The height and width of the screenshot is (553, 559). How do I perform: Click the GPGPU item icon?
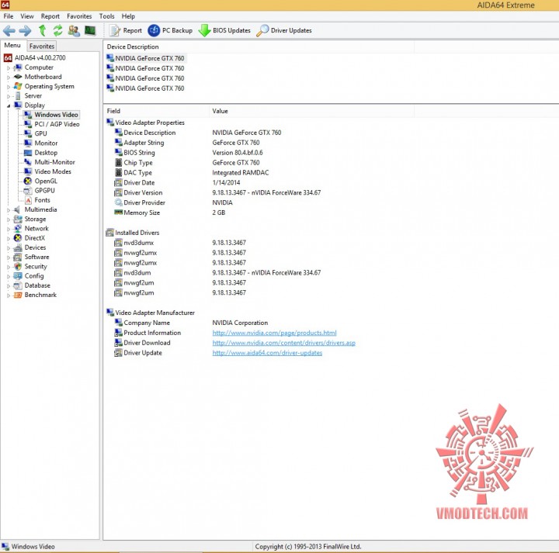[x=28, y=191]
